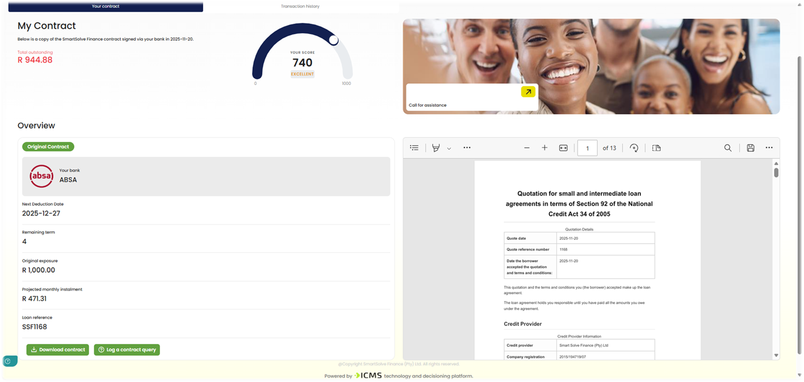Rotate the PDF page
The image size is (804, 382).
[634, 148]
